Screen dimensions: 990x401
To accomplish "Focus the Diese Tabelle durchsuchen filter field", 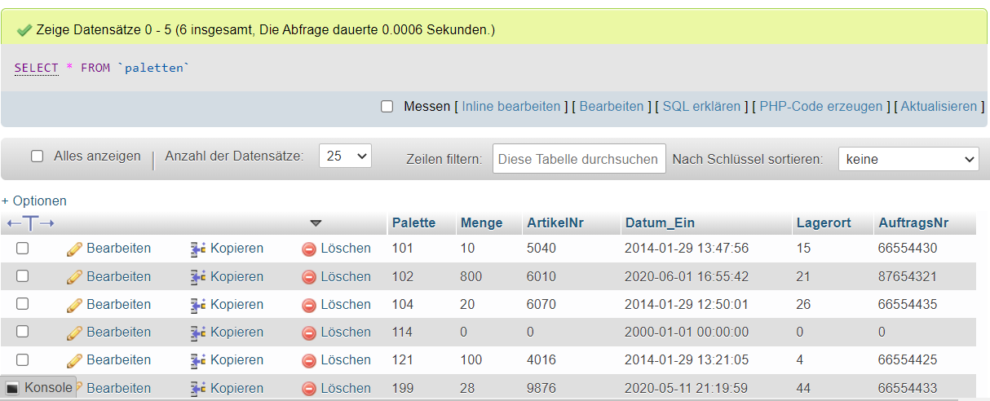I will click(579, 160).
